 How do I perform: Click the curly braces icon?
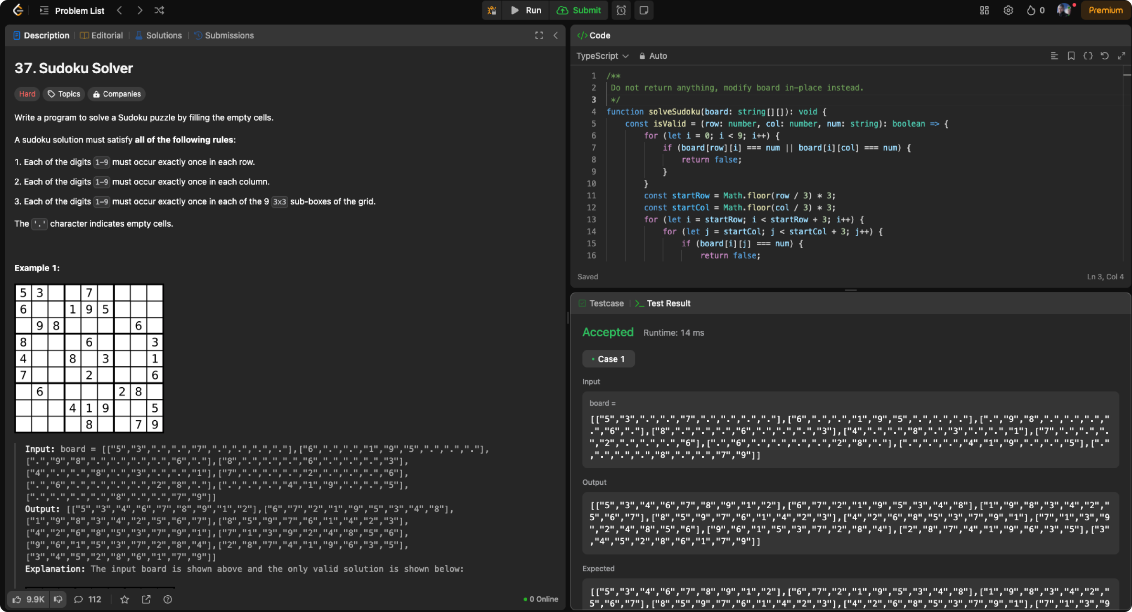click(1088, 56)
